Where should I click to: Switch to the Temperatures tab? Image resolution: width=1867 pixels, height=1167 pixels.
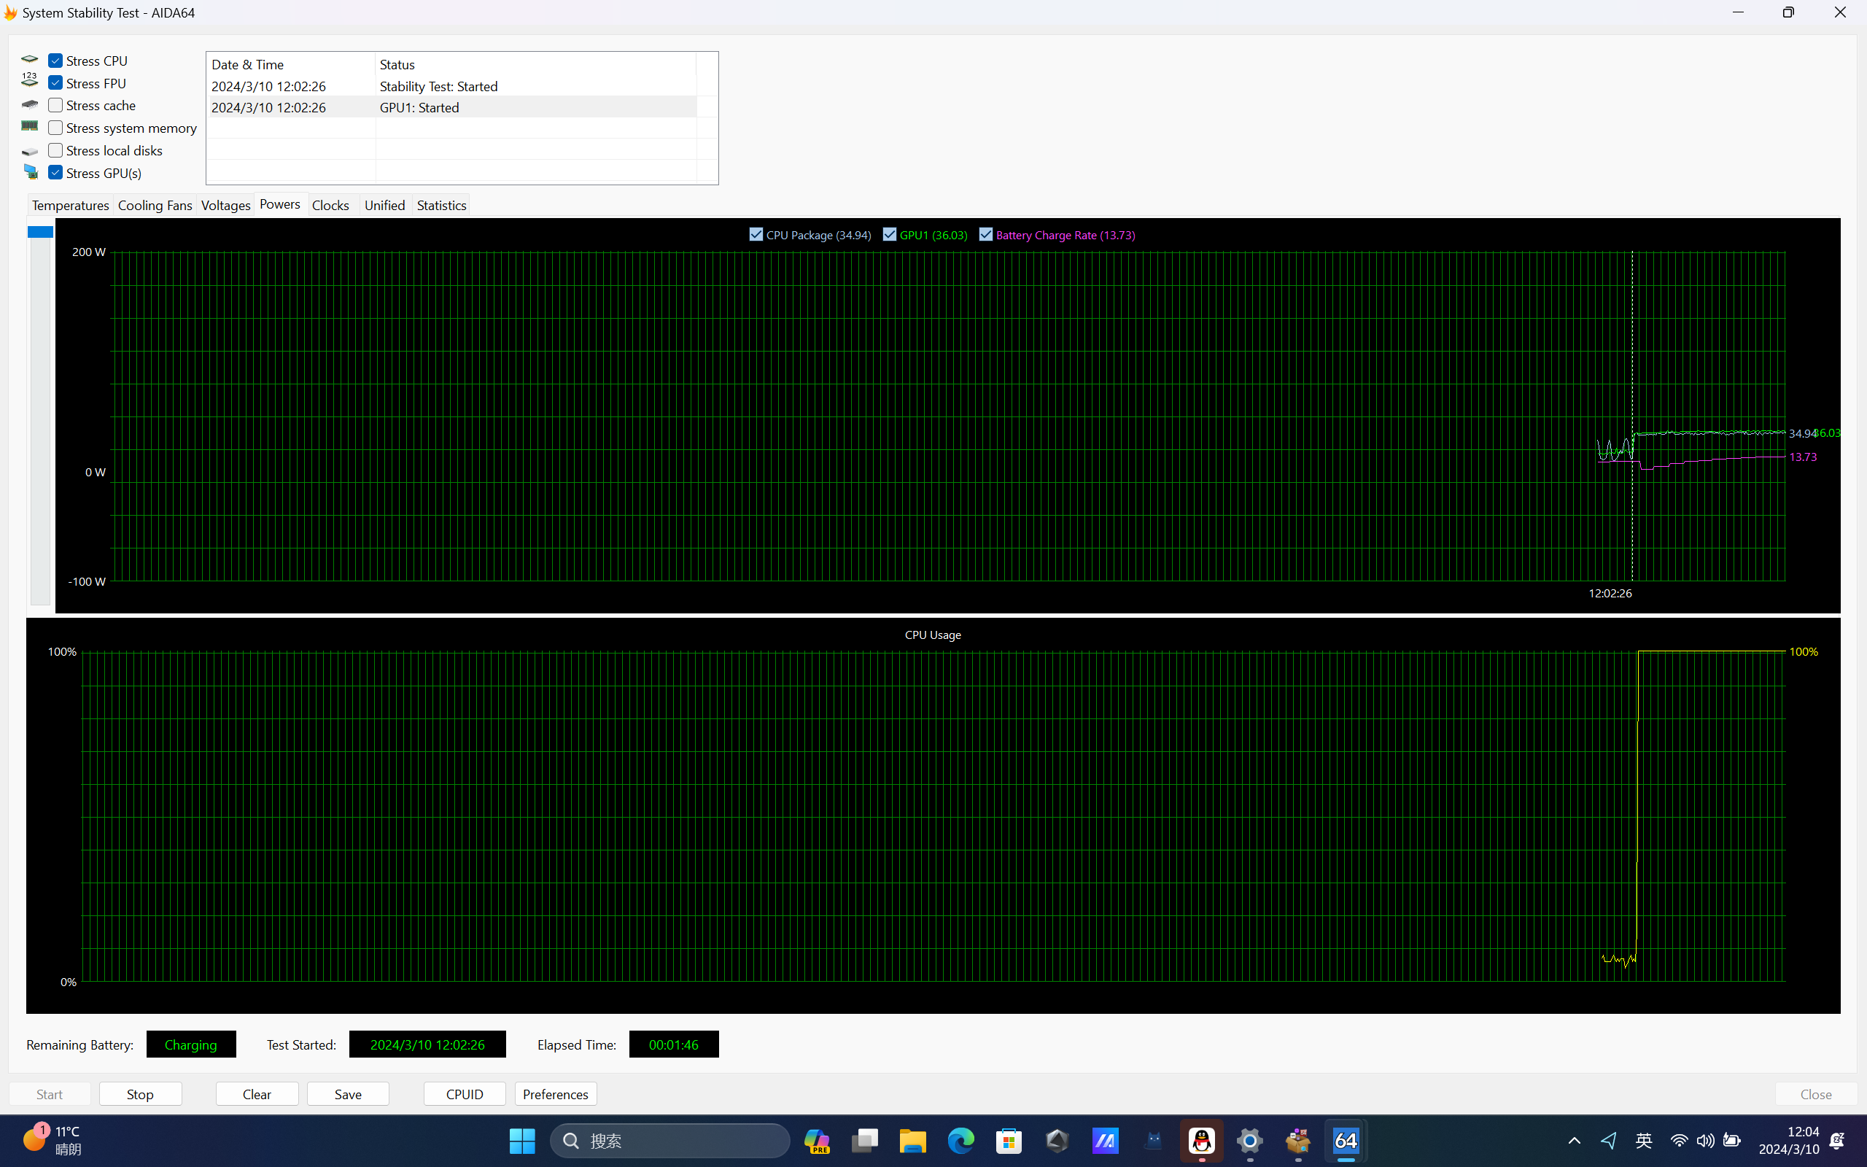point(70,205)
